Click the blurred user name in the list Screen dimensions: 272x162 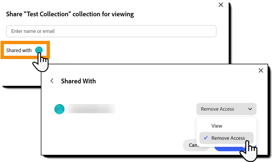[x=91, y=109]
